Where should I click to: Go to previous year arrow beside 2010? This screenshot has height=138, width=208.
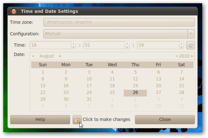[177, 56]
